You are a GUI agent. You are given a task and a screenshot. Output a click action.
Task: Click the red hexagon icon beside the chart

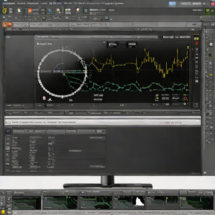pos(185,98)
